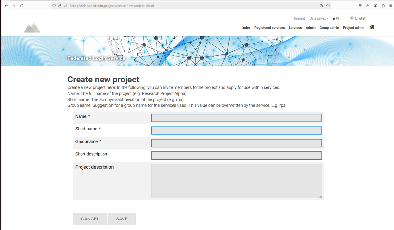394x230 pixels.
Task: Open the extensions puzzle icon
Action: 383,6
